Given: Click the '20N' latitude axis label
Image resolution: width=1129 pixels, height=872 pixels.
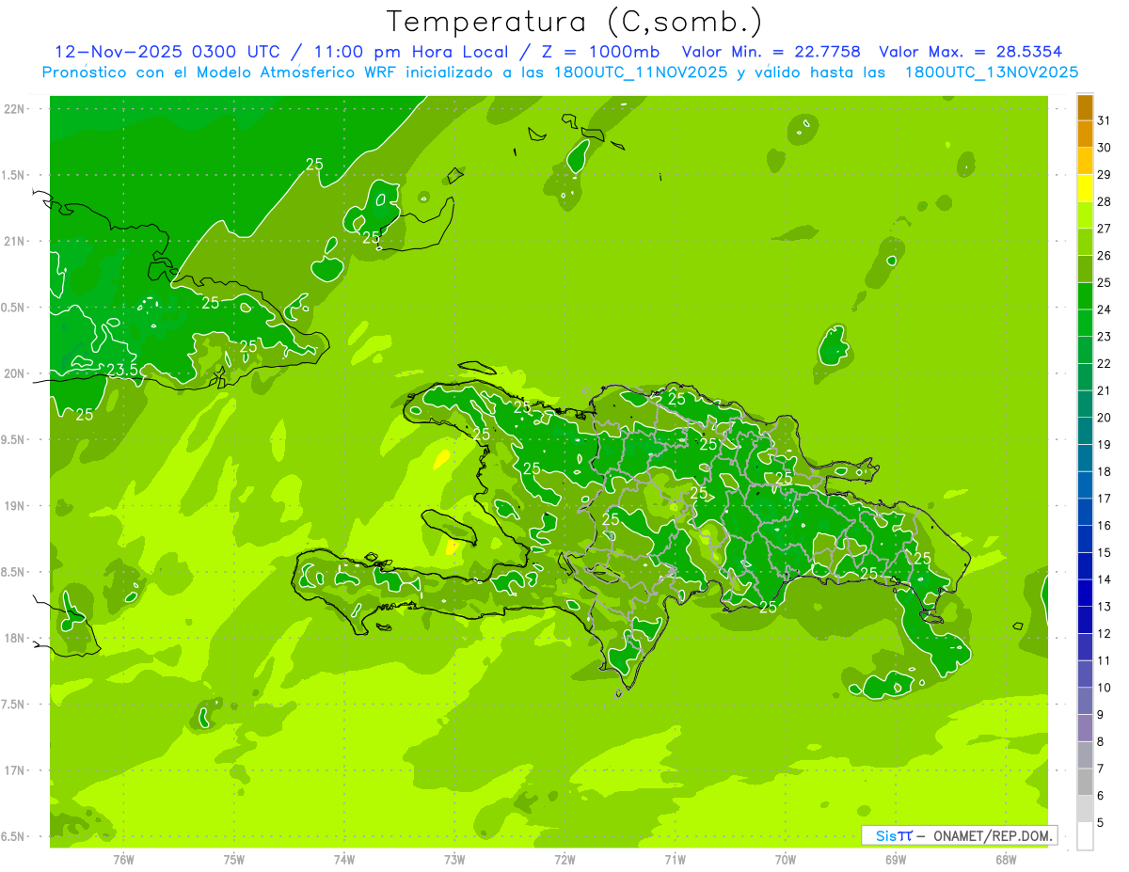Looking at the screenshot, I should pyautogui.click(x=16, y=373).
